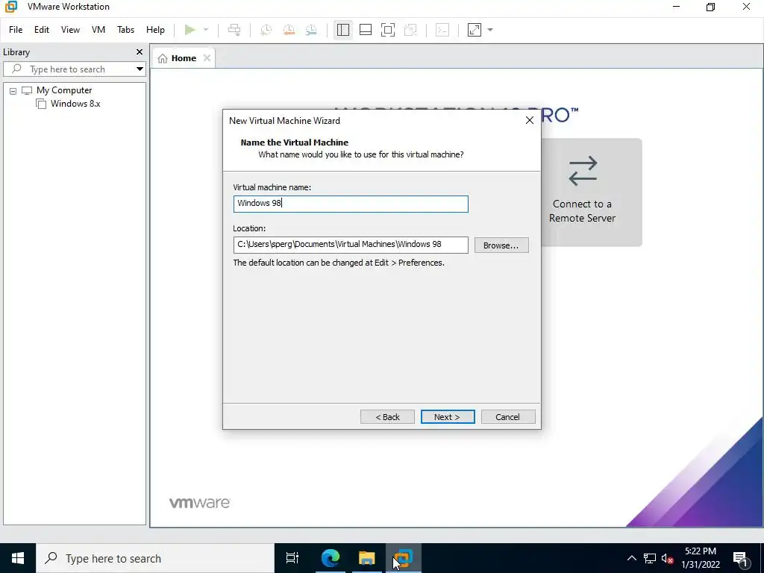Image resolution: width=764 pixels, height=573 pixels.
Task: Close the Library panel
Action: point(140,51)
